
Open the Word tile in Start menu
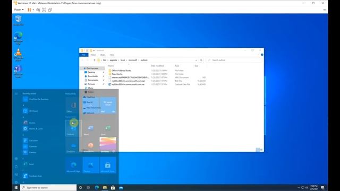click(x=90, y=128)
